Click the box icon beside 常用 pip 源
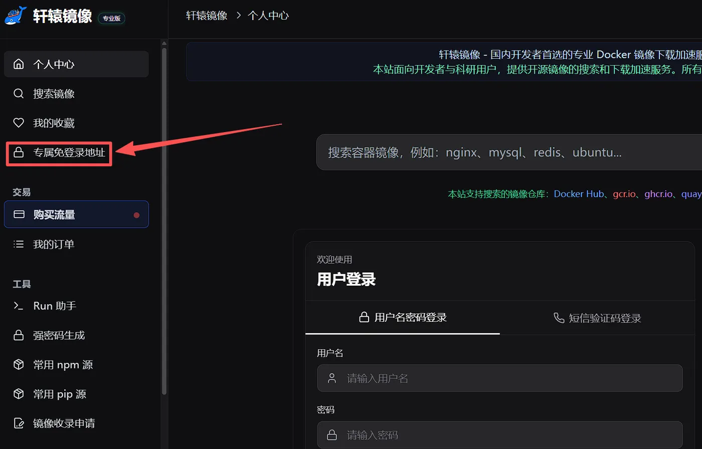702x449 pixels. coord(19,394)
